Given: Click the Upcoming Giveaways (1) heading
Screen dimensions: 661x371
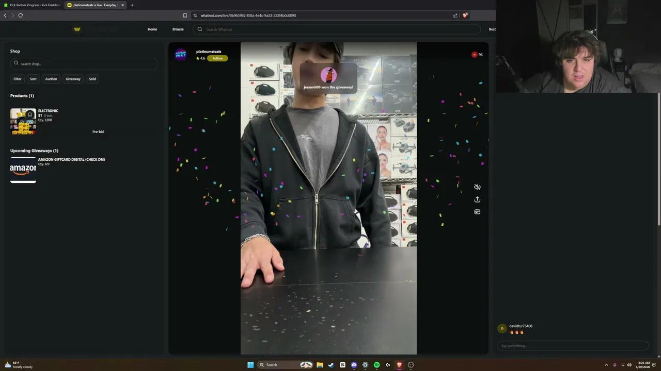Looking at the screenshot, I should click(x=34, y=150).
